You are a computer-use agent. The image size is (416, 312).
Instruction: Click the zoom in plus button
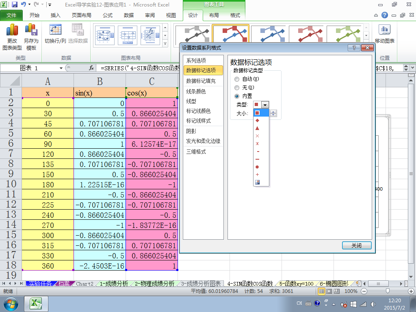(x=411, y=291)
